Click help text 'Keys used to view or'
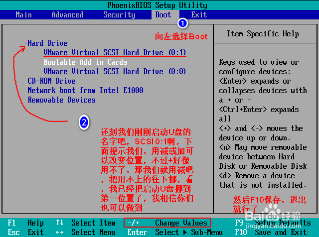 (259, 62)
